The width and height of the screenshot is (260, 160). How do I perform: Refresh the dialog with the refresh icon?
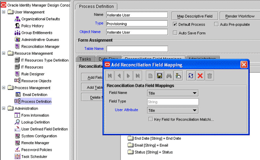coord(191,76)
